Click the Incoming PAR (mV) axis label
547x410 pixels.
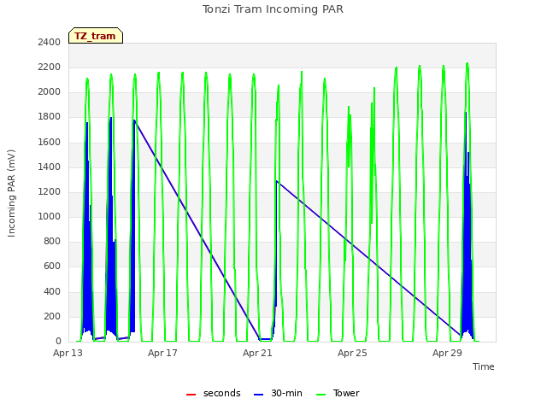click(x=11, y=193)
